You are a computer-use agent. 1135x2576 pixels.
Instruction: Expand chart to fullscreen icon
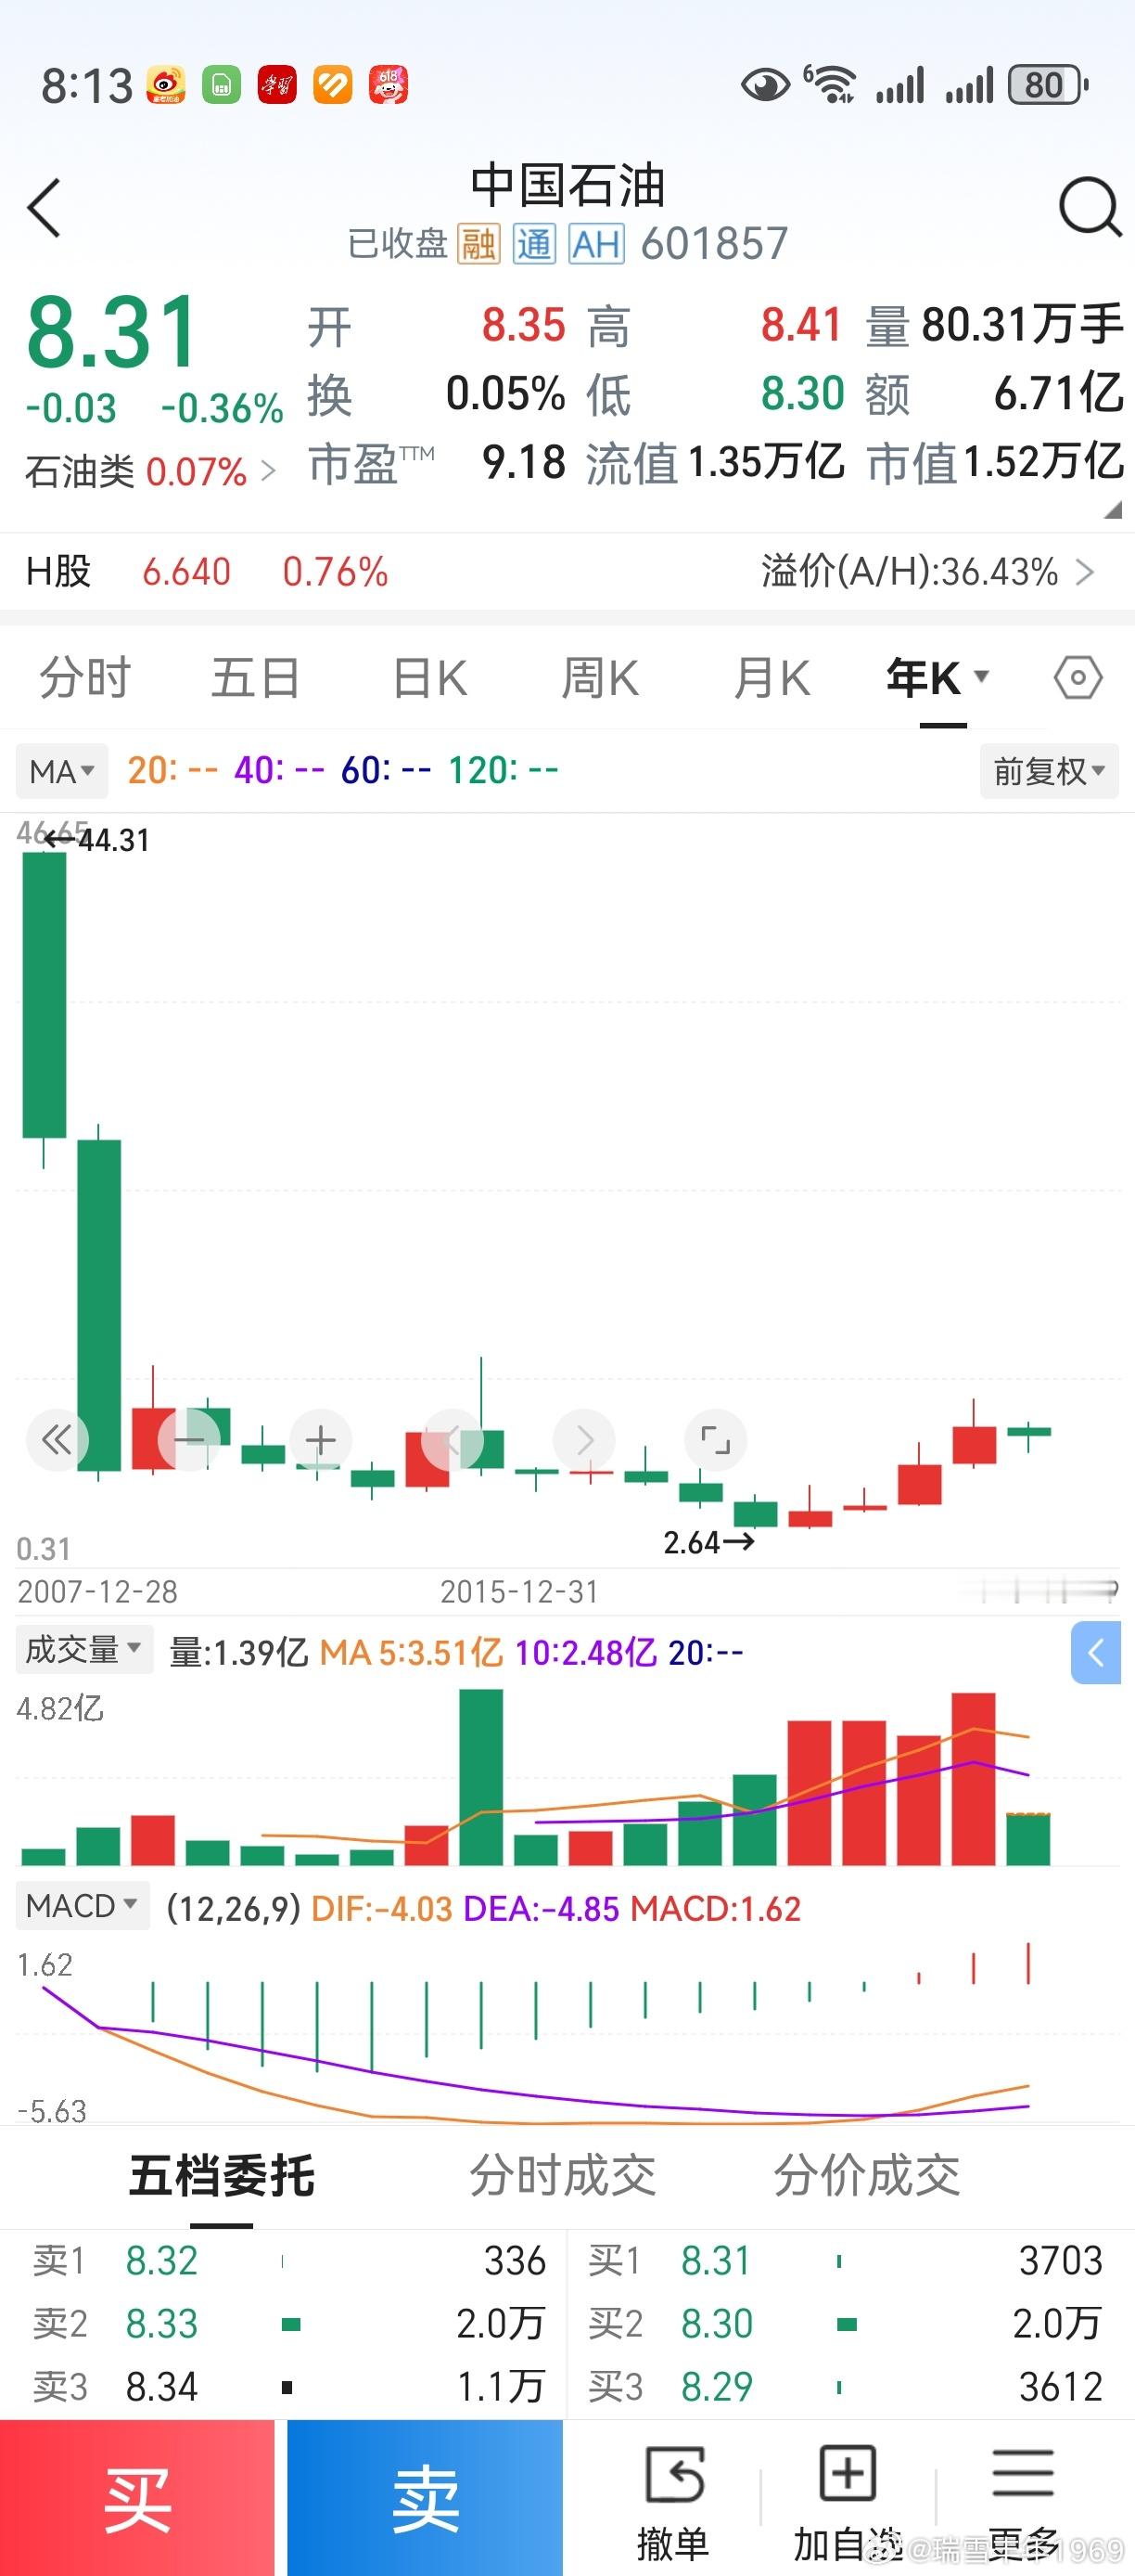coord(717,1440)
